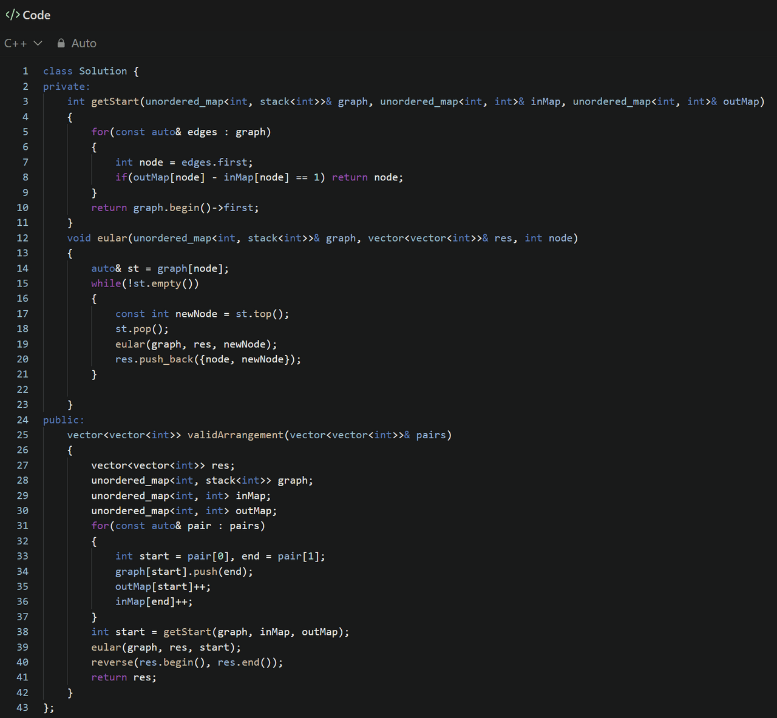Click line number 1 in the gutter
777x718 pixels.
click(x=25, y=71)
